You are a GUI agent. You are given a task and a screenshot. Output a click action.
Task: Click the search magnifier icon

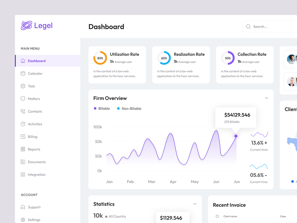pyautogui.click(x=248, y=26)
